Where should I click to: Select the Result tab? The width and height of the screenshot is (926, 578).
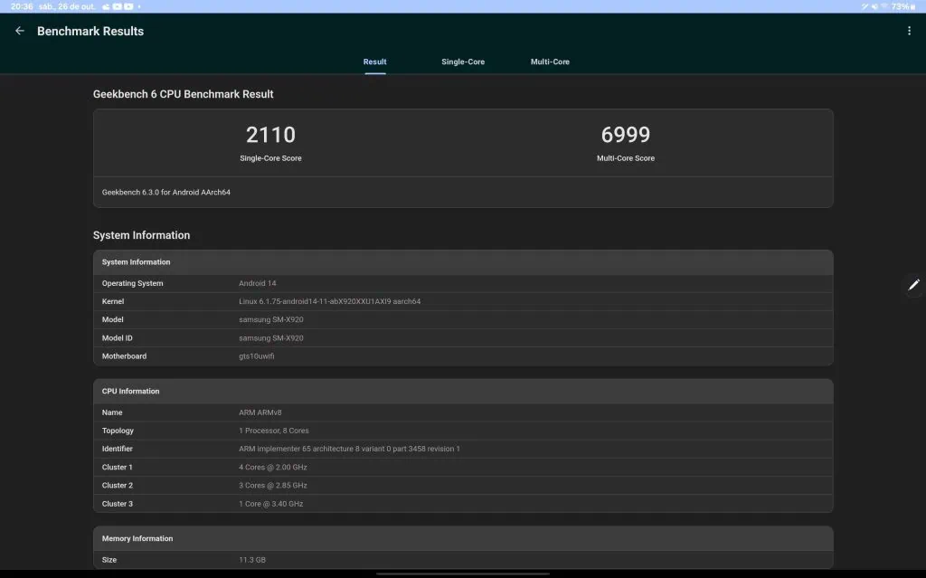pos(374,62)
